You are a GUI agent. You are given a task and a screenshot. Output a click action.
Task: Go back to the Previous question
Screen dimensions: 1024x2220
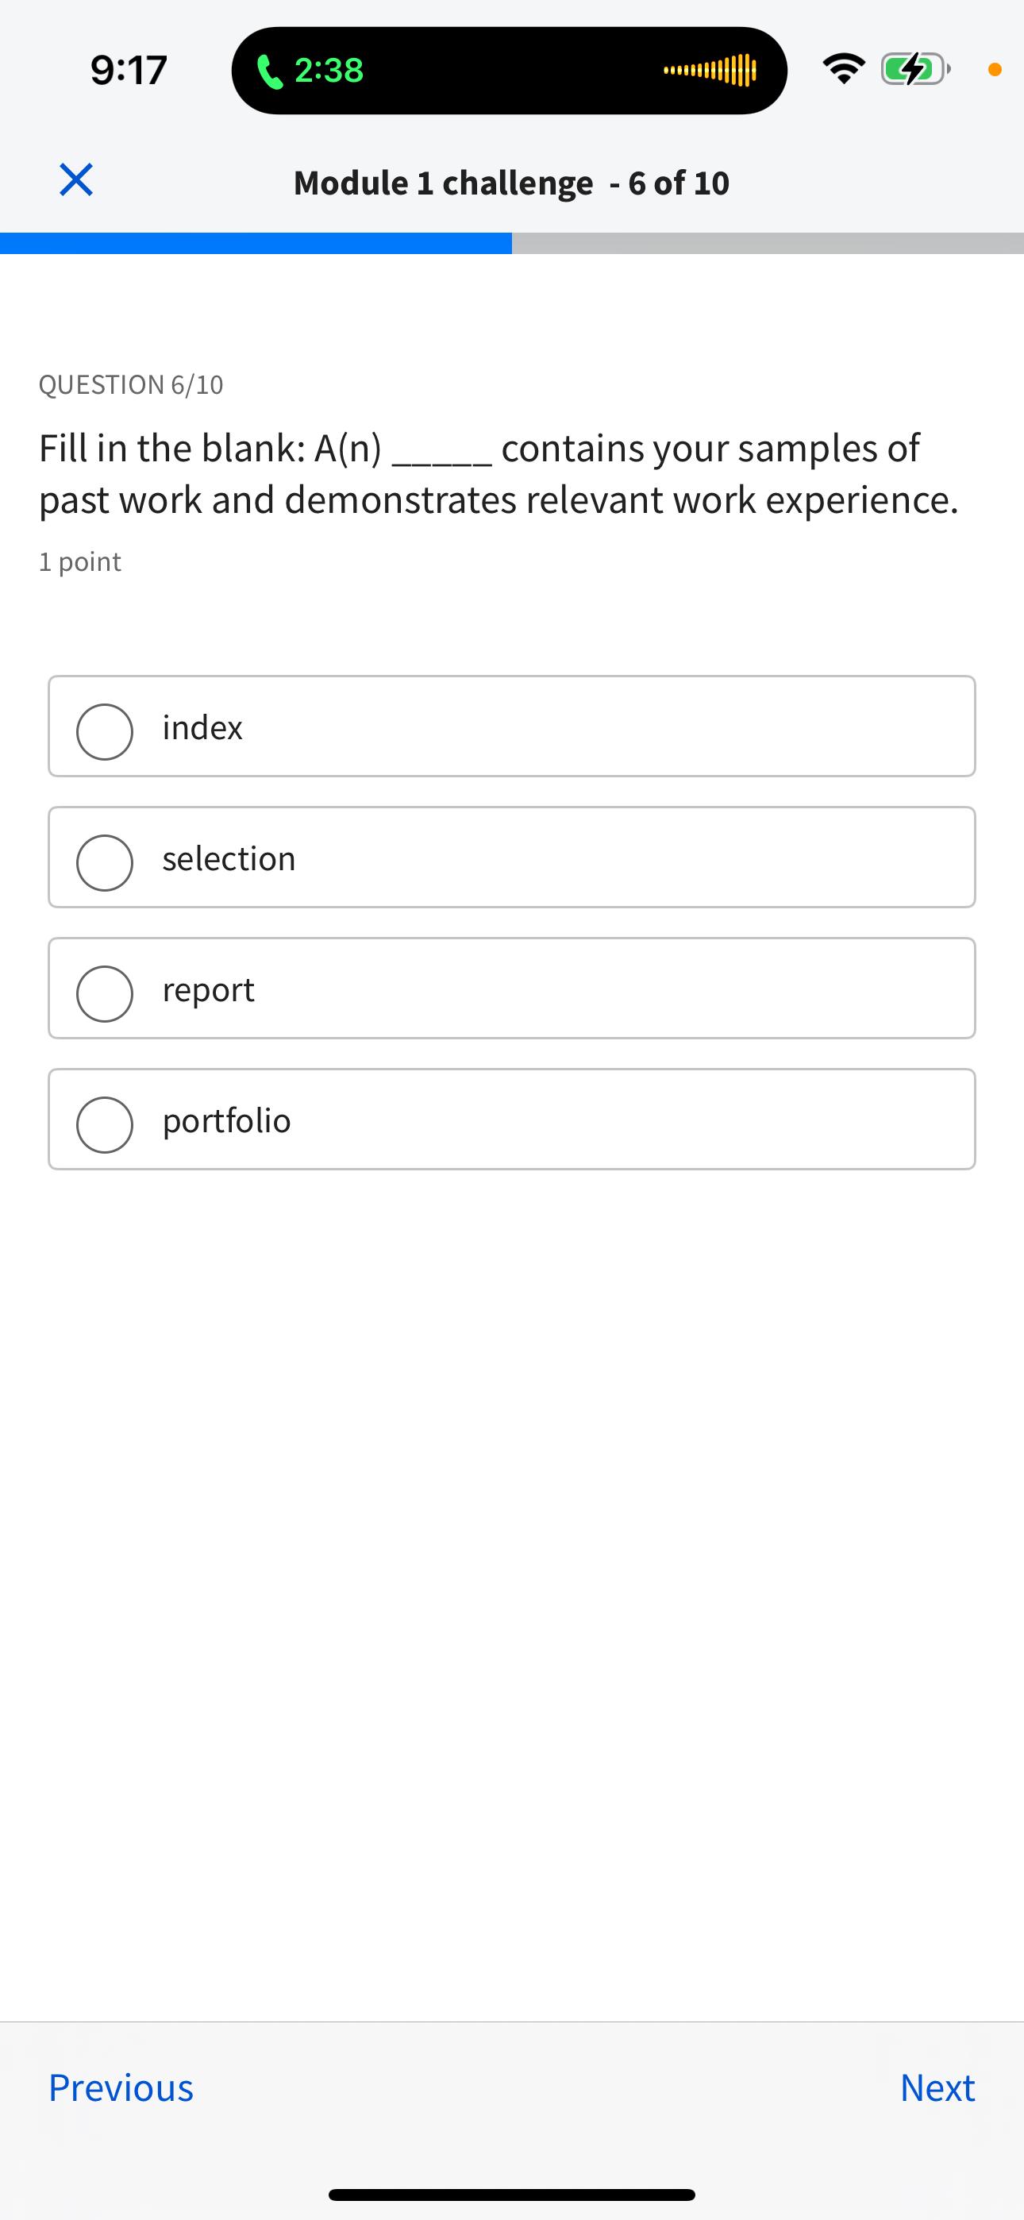click(x=121, y=2087)
